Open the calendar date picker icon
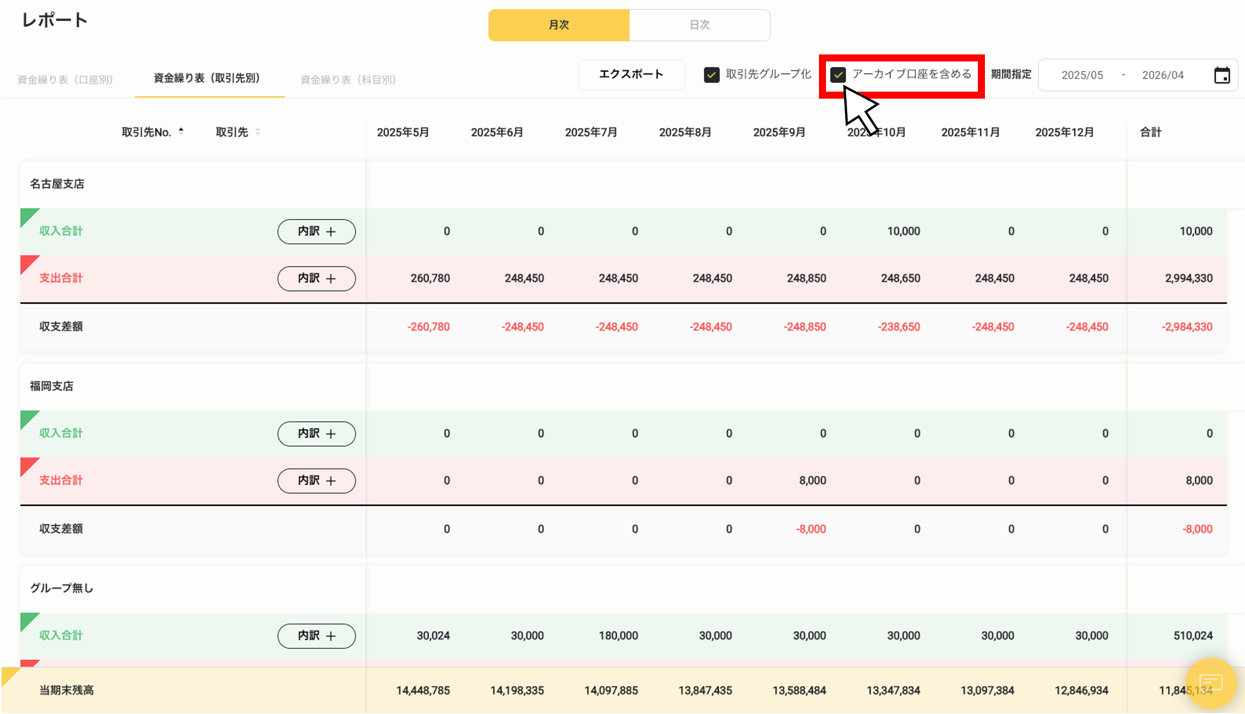 click(1222, 74)
